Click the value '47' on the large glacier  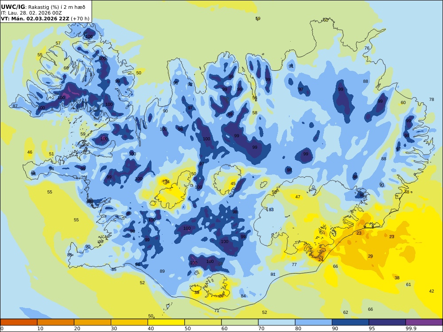[x=298, y=197]
